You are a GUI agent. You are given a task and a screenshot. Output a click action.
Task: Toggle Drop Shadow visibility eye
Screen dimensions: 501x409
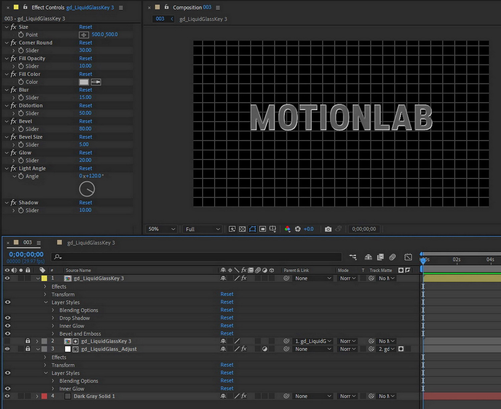coord(7,318)
